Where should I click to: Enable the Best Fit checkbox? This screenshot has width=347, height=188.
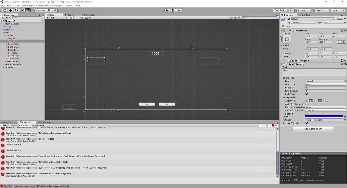click(x=306, y=114)
